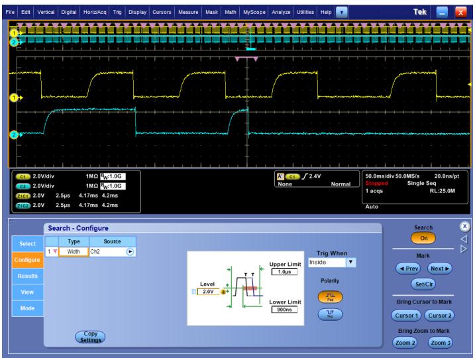The image size is (475, 358).
Task: Click the channel 1 marker in overview
Action: point(14,33)
